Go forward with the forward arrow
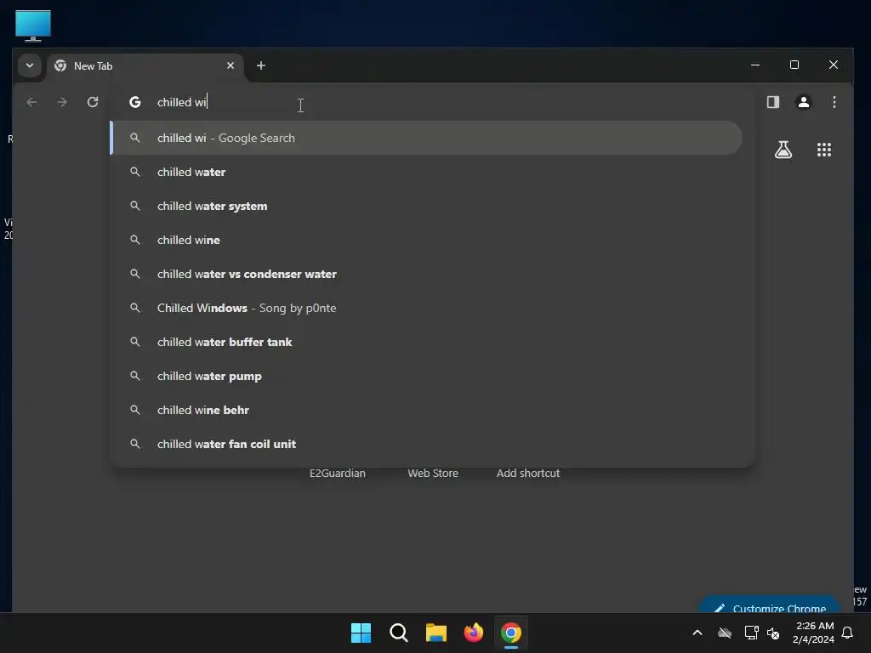This screenshot has width=871, height=653. coord(62,102)
